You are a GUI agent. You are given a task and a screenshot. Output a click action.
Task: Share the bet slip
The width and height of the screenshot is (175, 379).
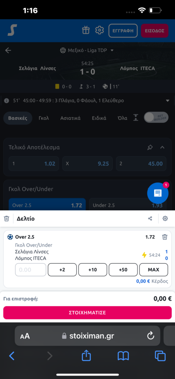(150, 219)
